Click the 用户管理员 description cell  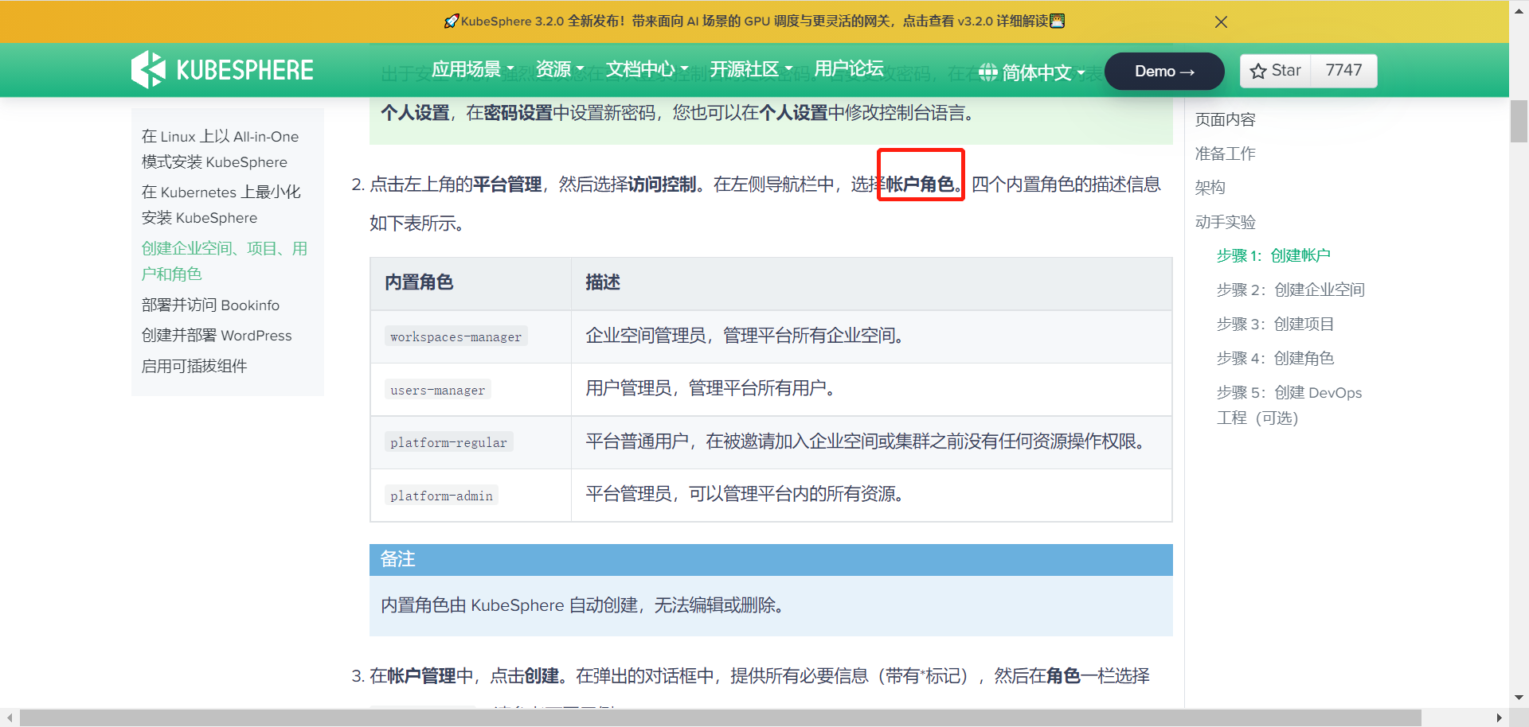[x=871, y=389]
